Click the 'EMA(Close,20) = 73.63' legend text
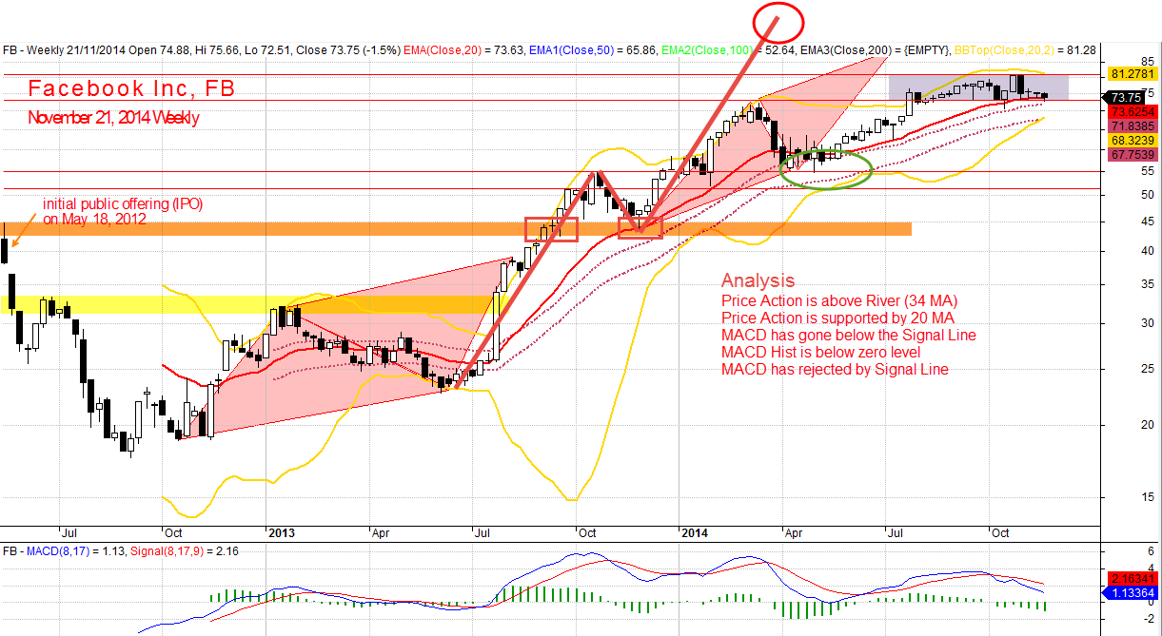 click(x=463, y=50)
